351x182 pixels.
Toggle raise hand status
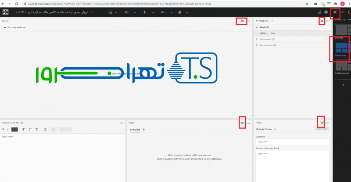click(179, 12)
